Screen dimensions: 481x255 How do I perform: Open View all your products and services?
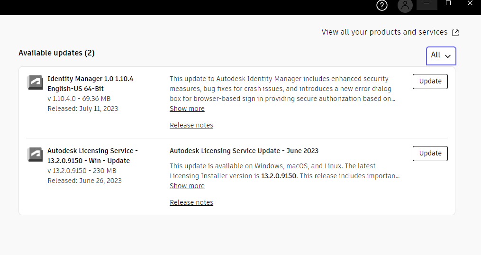pyautogui.click(x=384, y=32)
